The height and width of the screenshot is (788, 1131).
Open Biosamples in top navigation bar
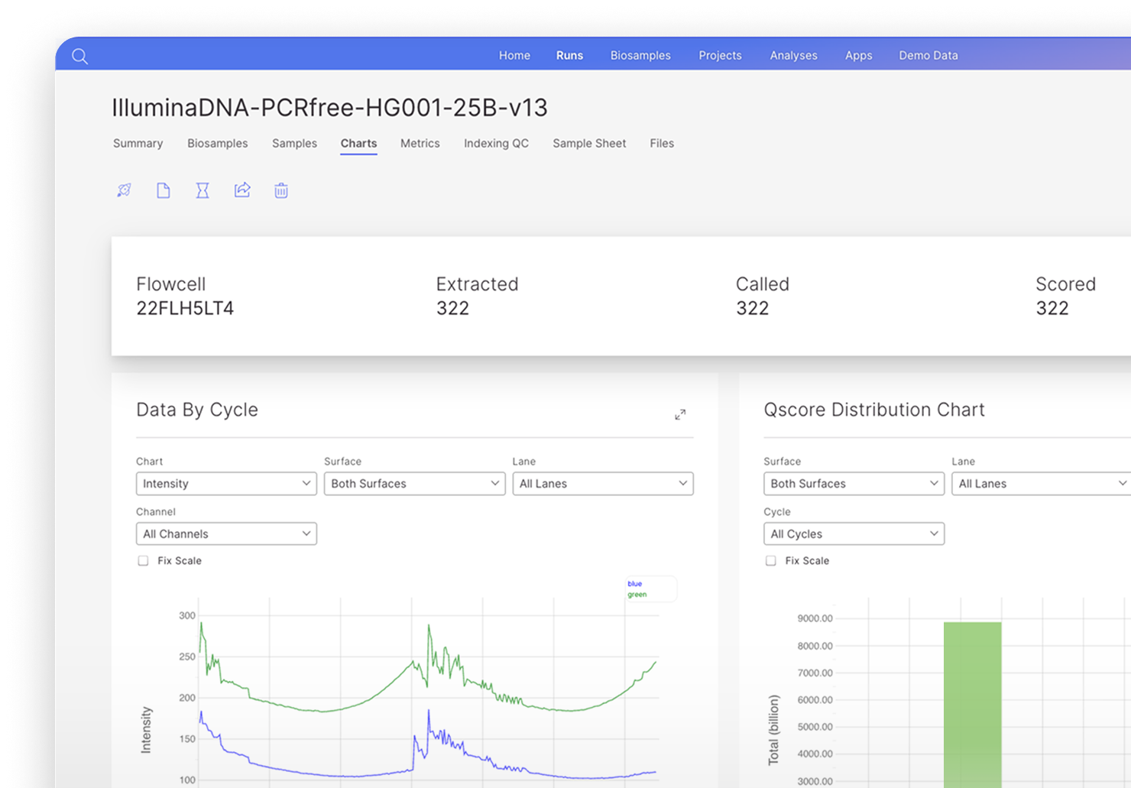[640, 56]
